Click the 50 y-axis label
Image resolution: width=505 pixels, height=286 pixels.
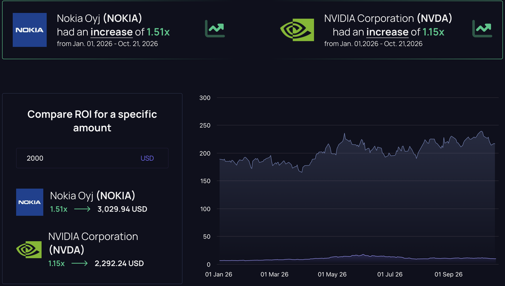pos(207,237)
